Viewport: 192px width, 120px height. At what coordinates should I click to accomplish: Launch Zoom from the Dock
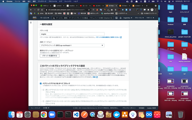pyautogui.click(x=52, y=115)
